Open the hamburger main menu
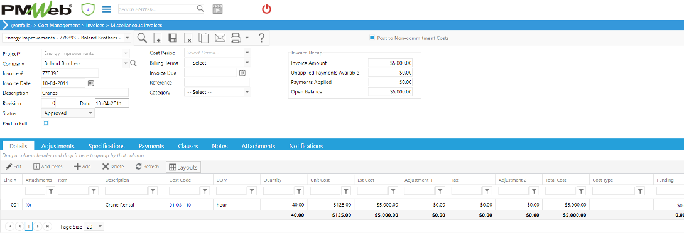Screen dimensions: 684x233 (x=106, y=9)
